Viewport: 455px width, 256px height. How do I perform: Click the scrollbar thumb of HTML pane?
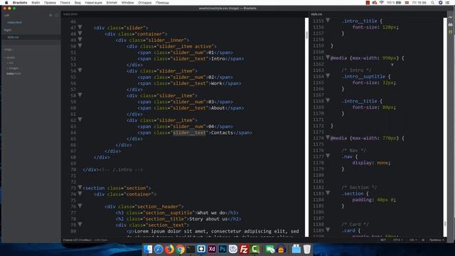pyautogui.click(x=306, y=35)
